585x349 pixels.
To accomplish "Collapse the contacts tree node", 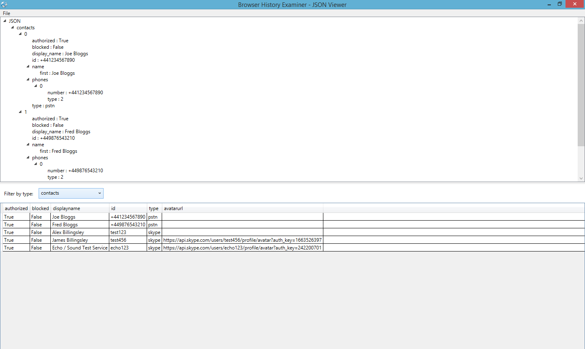I will (x=13, y=28).
